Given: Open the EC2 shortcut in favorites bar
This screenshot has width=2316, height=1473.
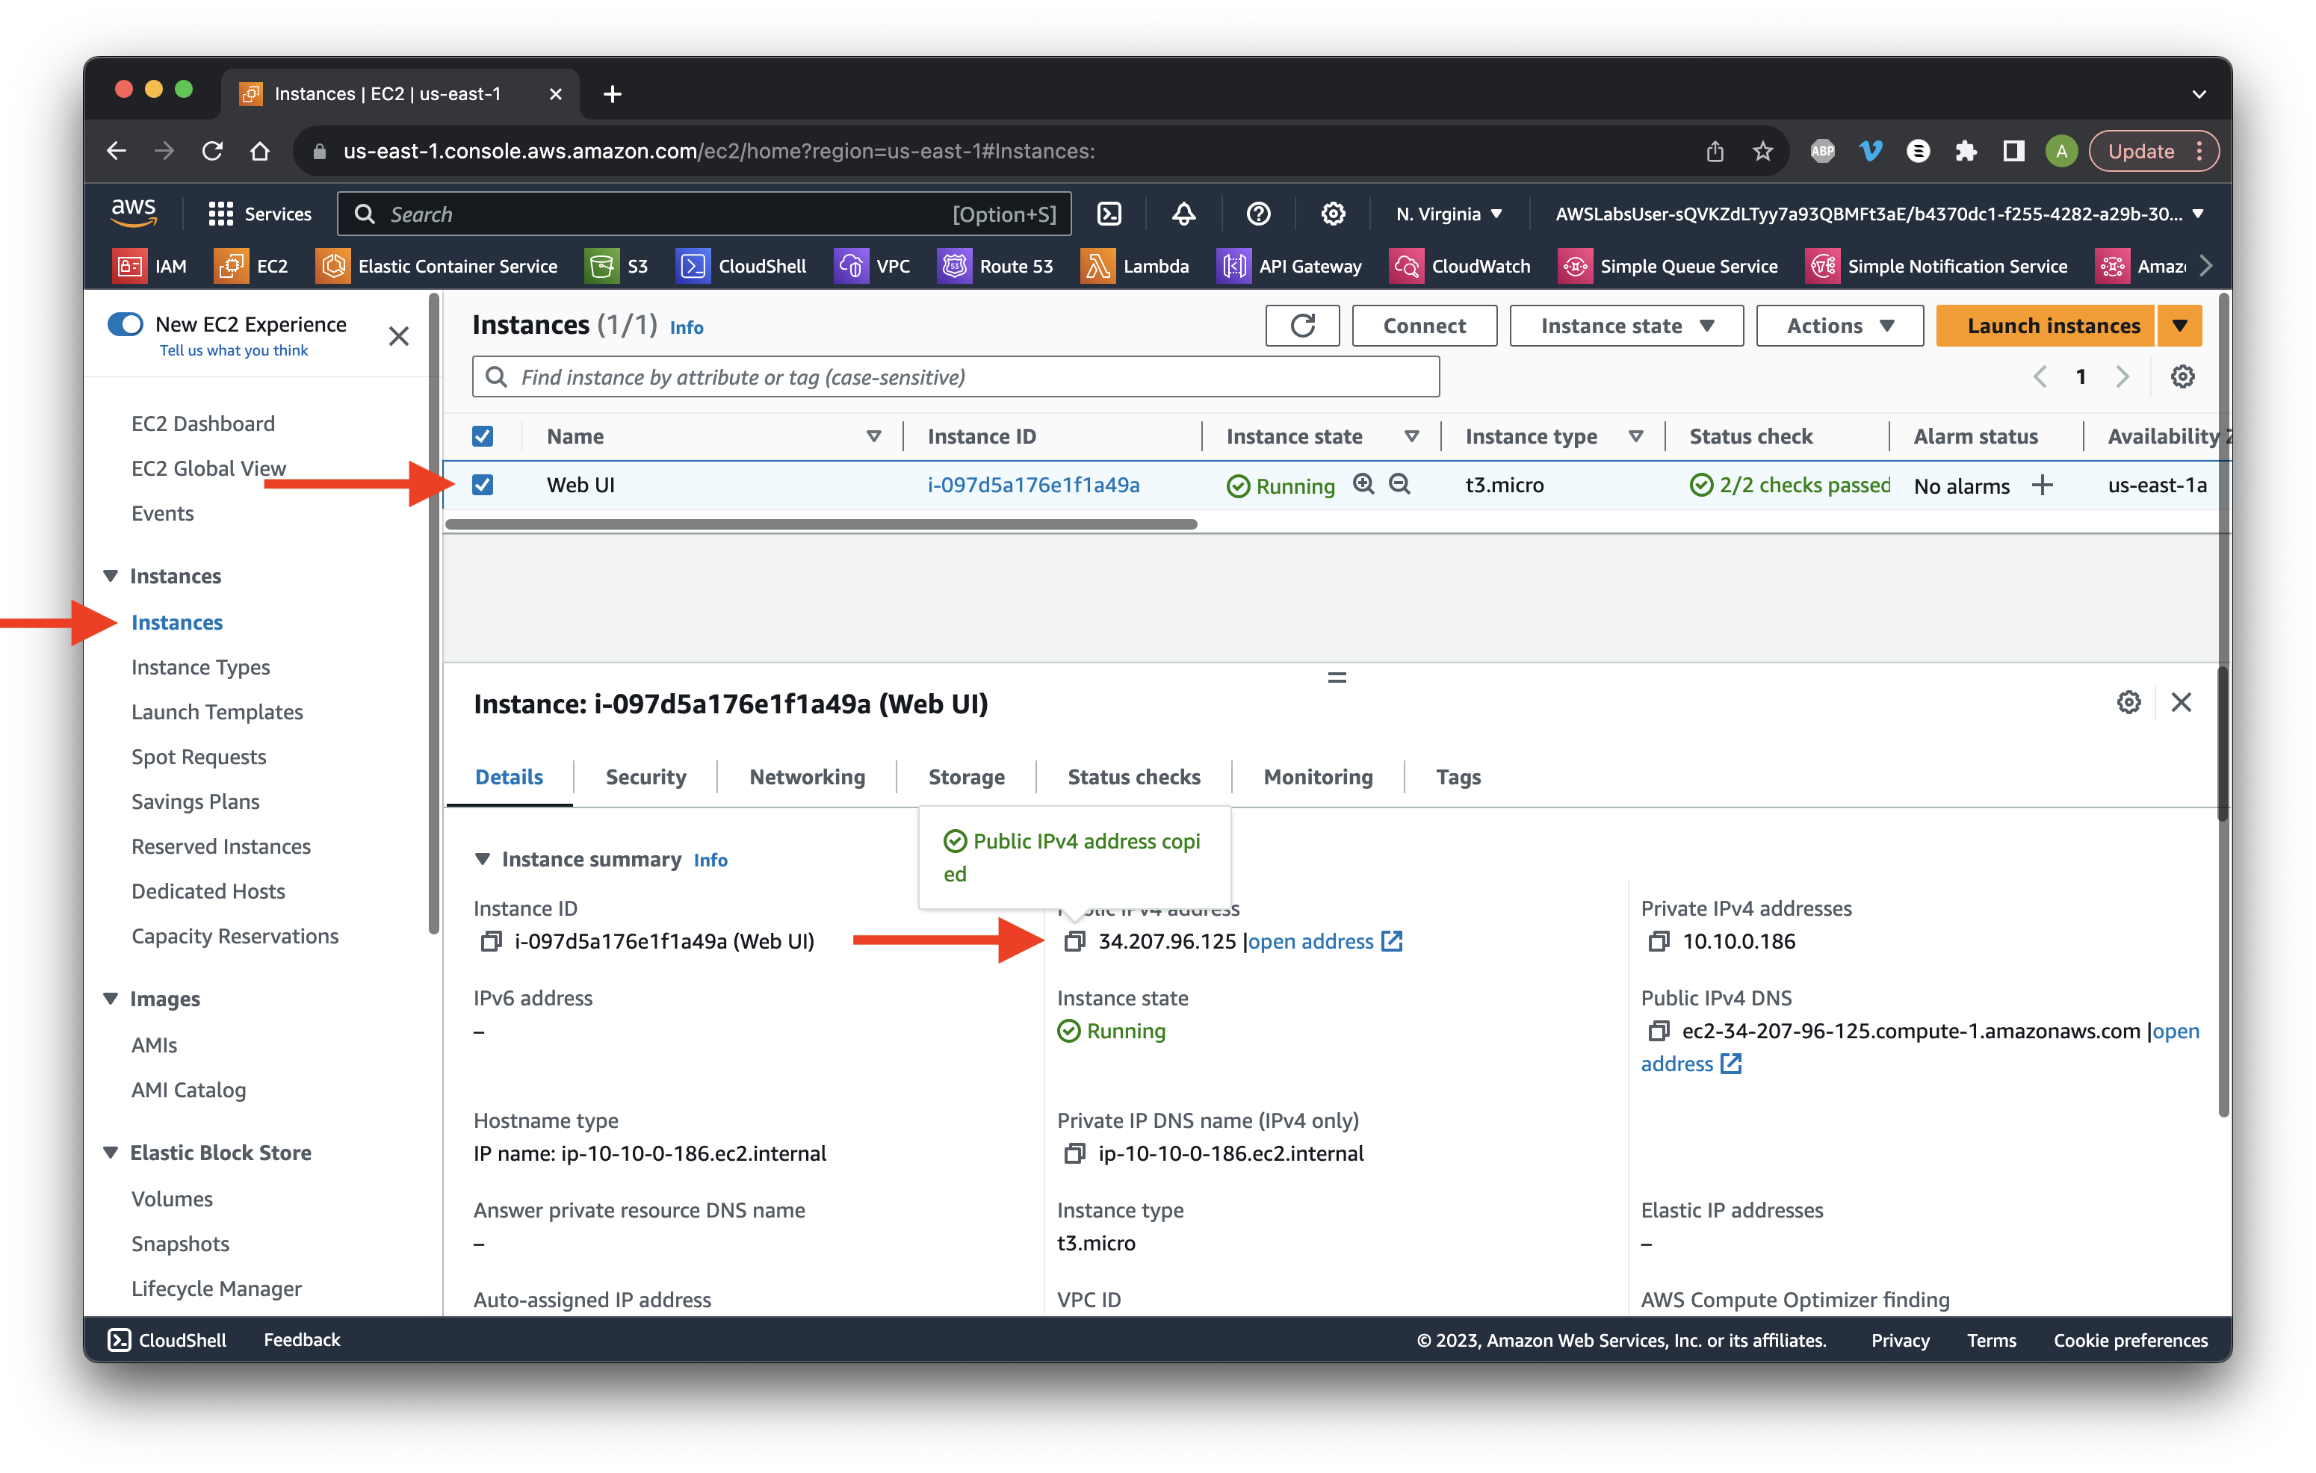Looking at the screenshot, I should (x=251, y=265).
